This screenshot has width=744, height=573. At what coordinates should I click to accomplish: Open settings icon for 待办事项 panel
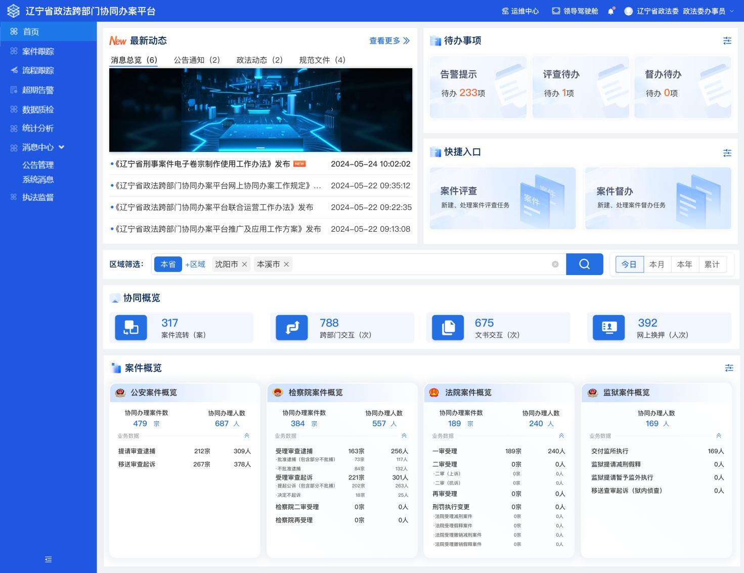tap(727, 40)
